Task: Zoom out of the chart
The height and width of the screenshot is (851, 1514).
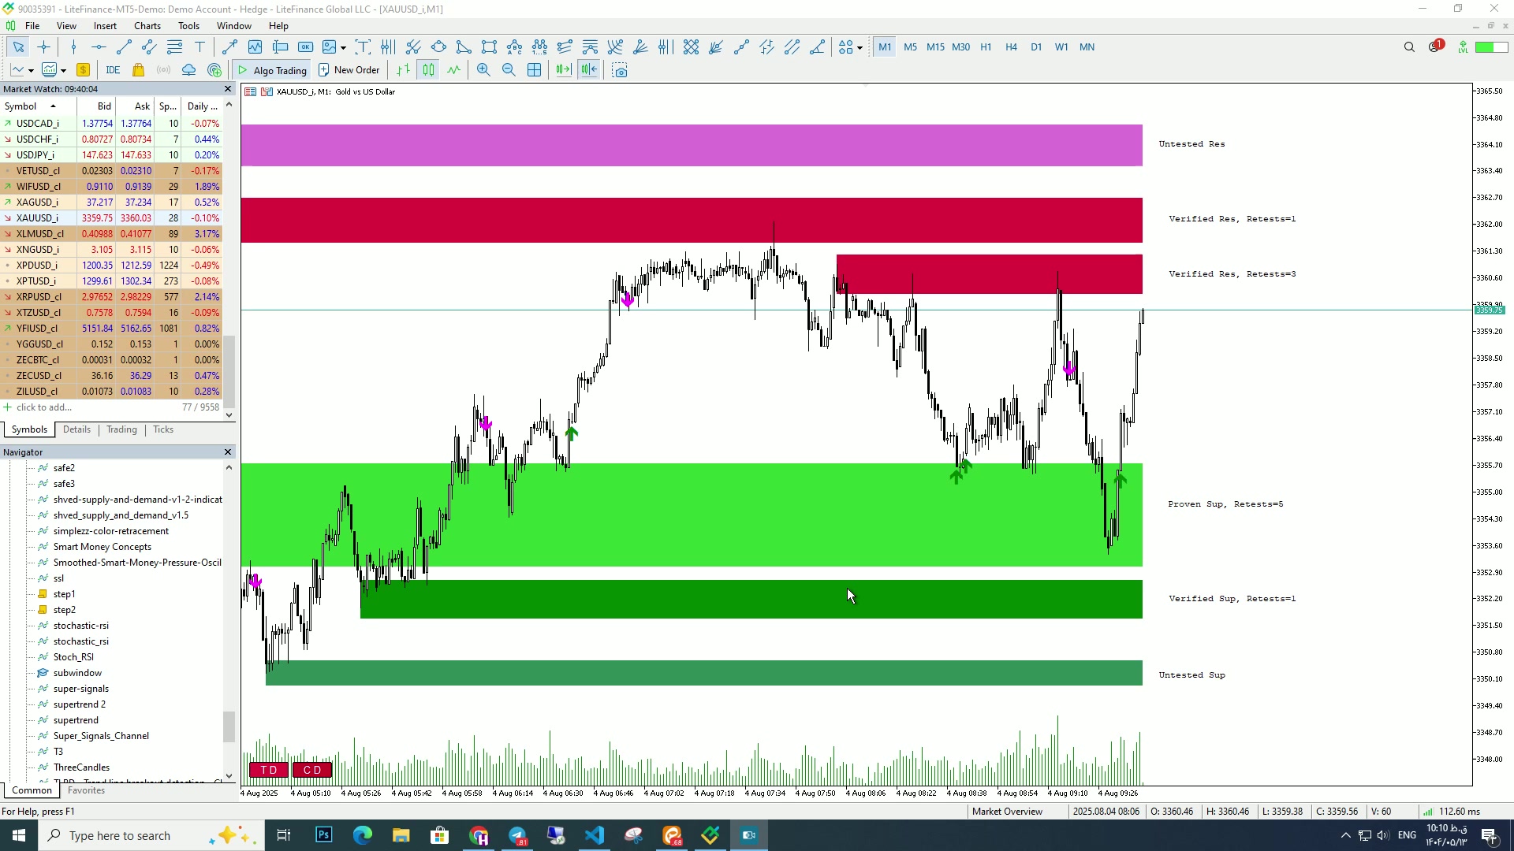Action: (x=509, y=70)
